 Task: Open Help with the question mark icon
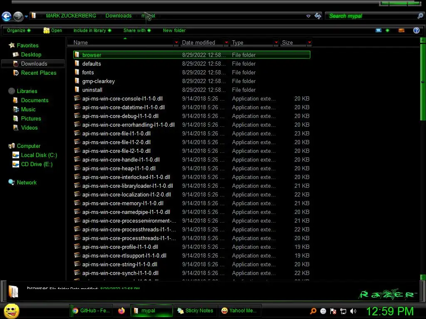[x=416, y=30]
